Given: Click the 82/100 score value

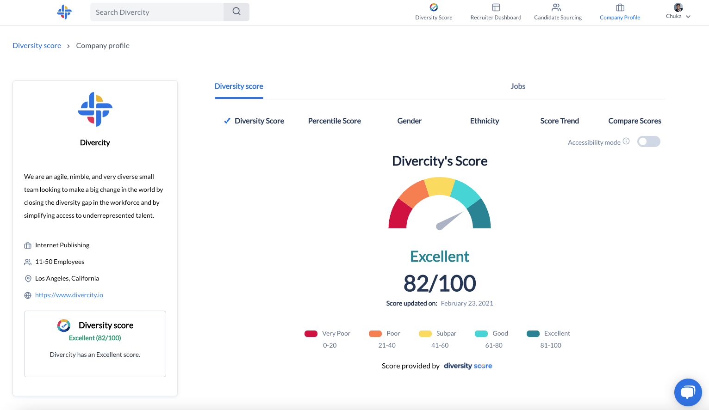Looking at the screenshot, I should 440,283.
